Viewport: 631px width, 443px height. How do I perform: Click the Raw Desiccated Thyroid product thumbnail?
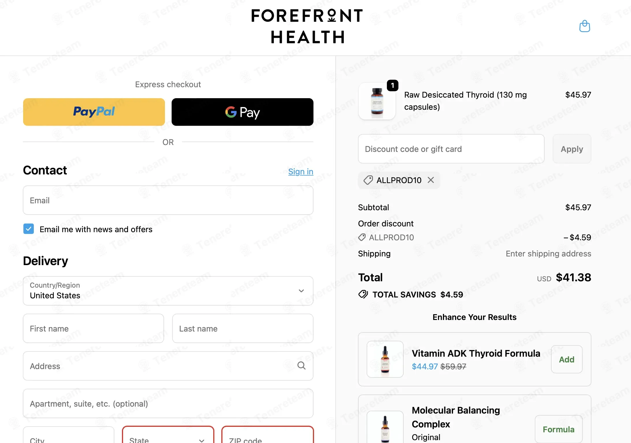[x=377, y=101]
